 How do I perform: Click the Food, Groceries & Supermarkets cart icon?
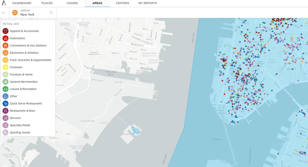coord(5,60)
